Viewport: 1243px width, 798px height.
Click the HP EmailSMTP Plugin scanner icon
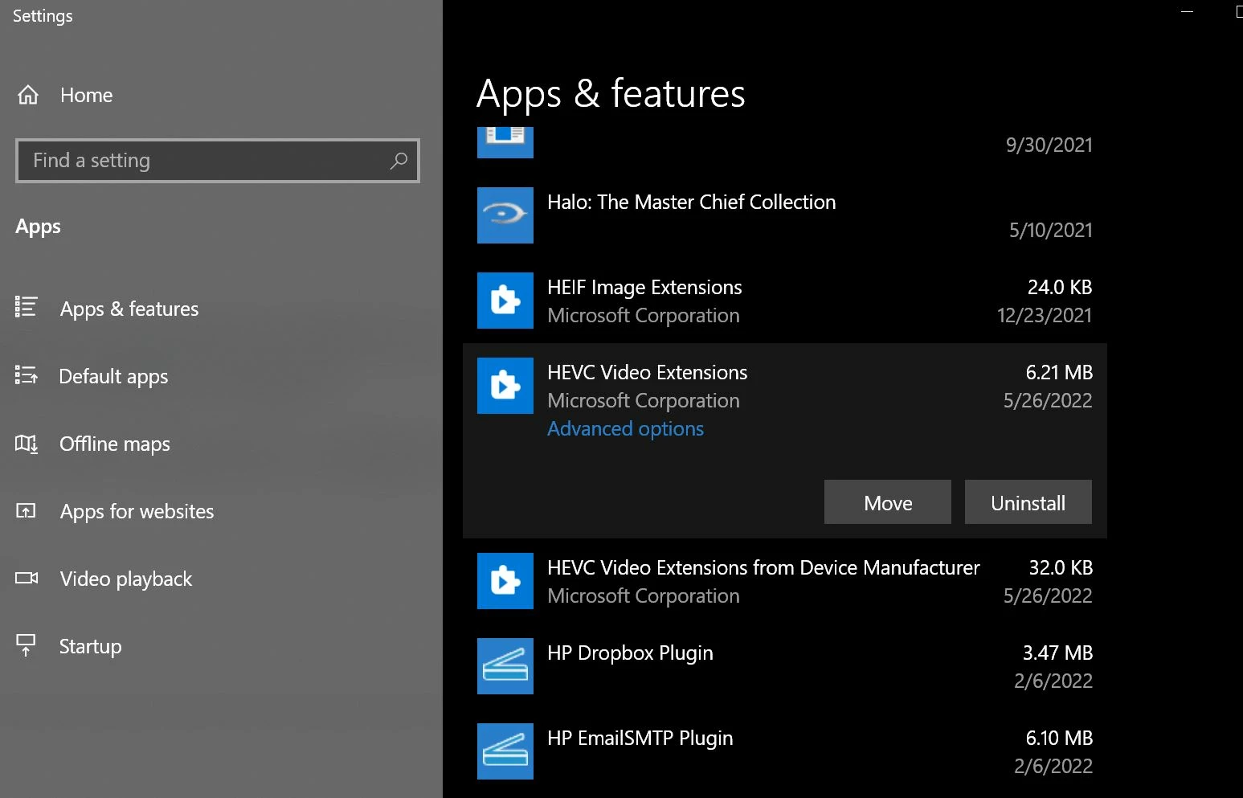tap(505, 751)
